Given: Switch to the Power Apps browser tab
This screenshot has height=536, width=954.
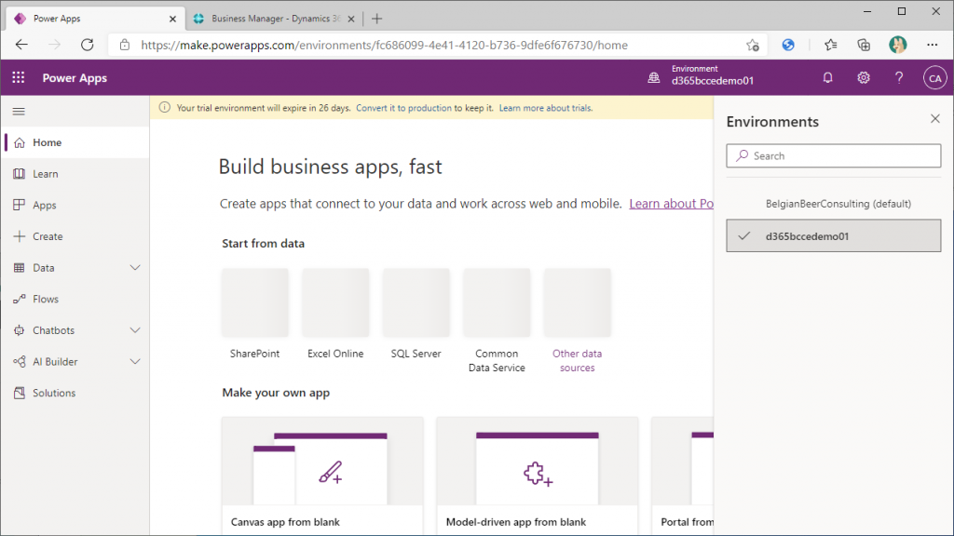Looking at the screenshot, I should click(94, 19).
